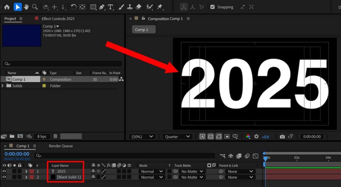
Task: Switch to the Project panel tab
Action: pyautogui.click(x=10, y=19)
